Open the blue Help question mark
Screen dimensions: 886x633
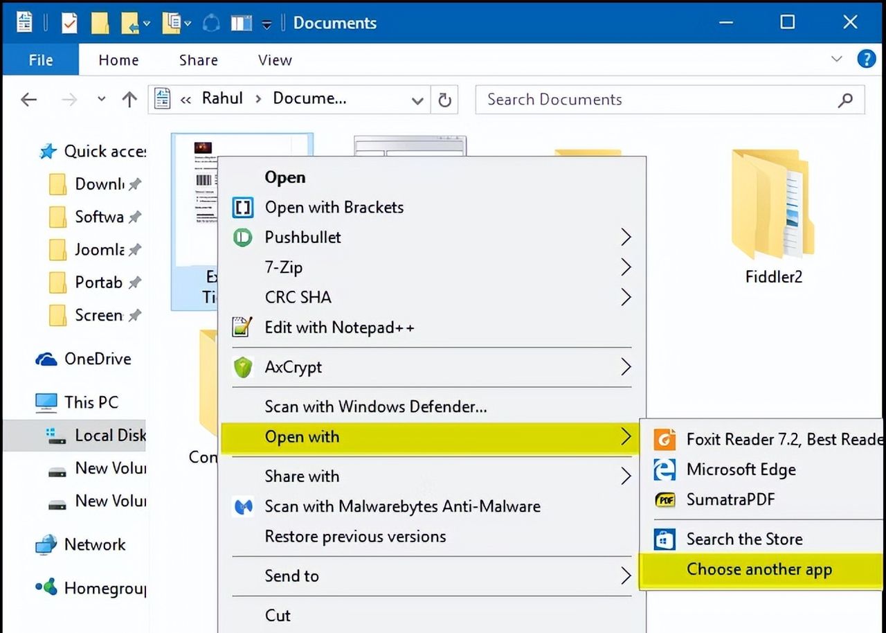click(866, 60)
